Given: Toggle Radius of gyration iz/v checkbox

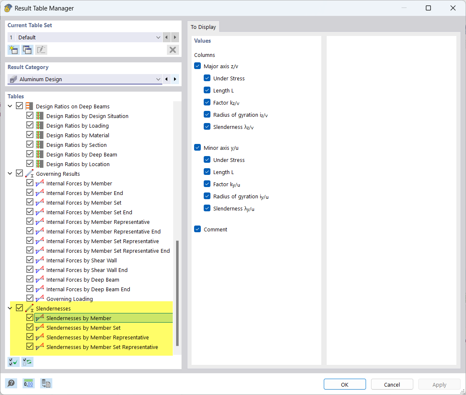Looking at the screenshot, I should click(x=207, y=114).
